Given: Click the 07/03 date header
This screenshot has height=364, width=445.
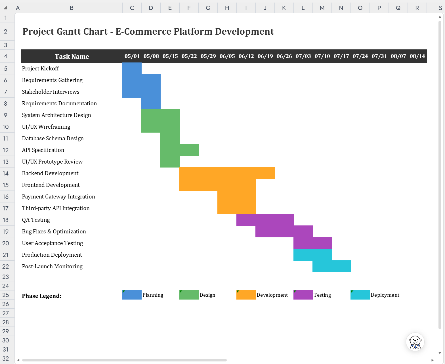Looking at the screenshot, I should point(303,56).
